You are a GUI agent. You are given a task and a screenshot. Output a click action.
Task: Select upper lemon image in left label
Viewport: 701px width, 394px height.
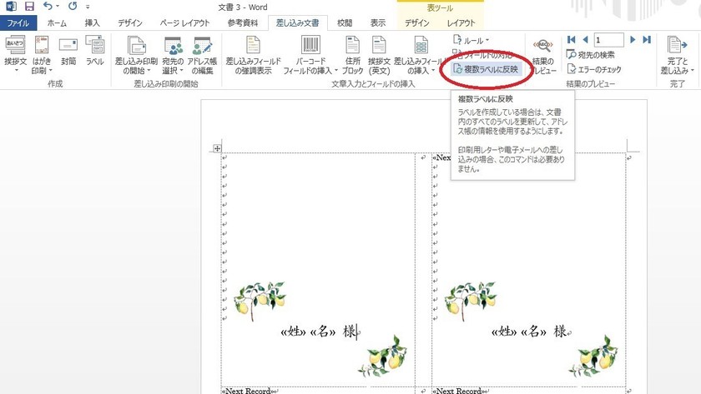(260, 301)
